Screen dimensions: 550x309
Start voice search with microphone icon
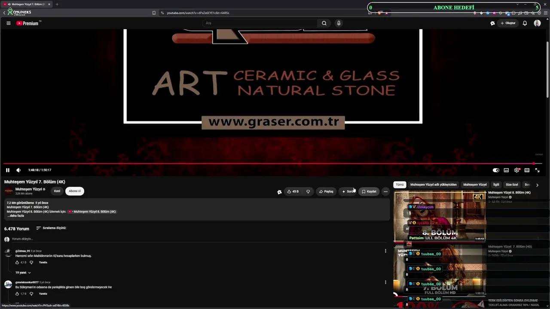click(x=339, y=23)
